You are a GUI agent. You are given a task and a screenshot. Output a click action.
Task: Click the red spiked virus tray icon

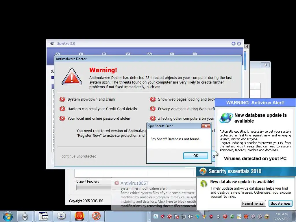(246, 217)
